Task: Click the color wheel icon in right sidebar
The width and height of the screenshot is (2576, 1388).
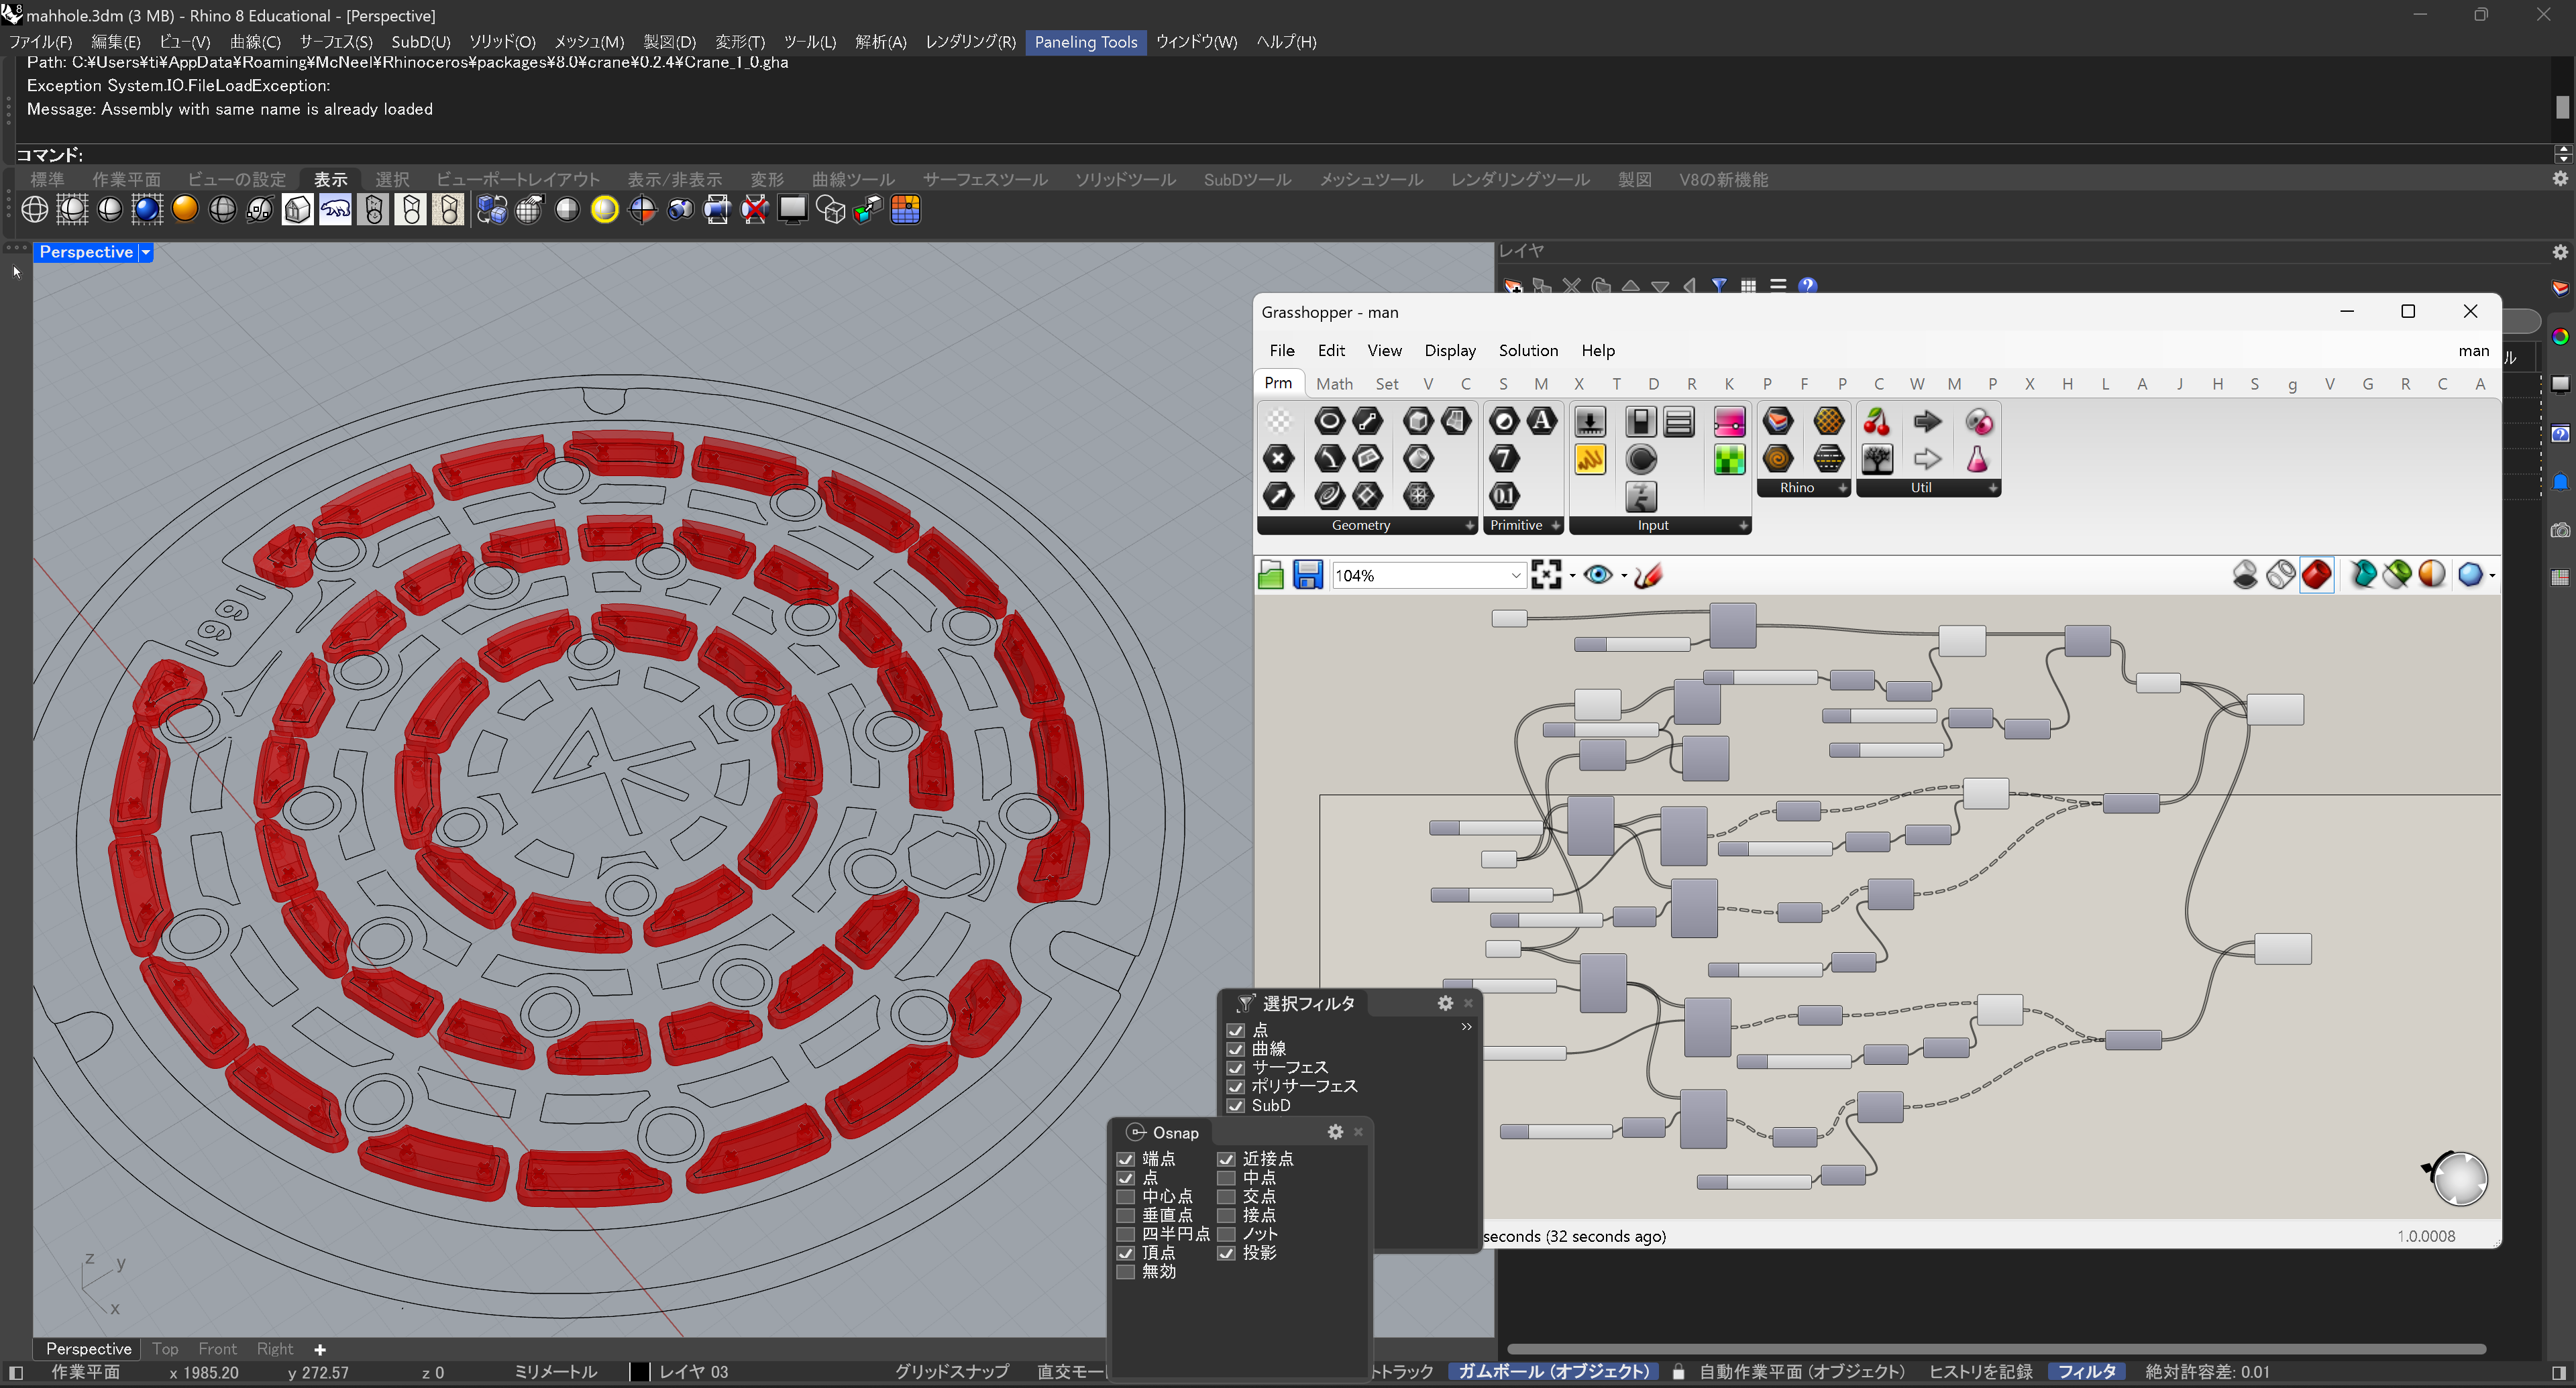Action: [x=2560, y=337]
